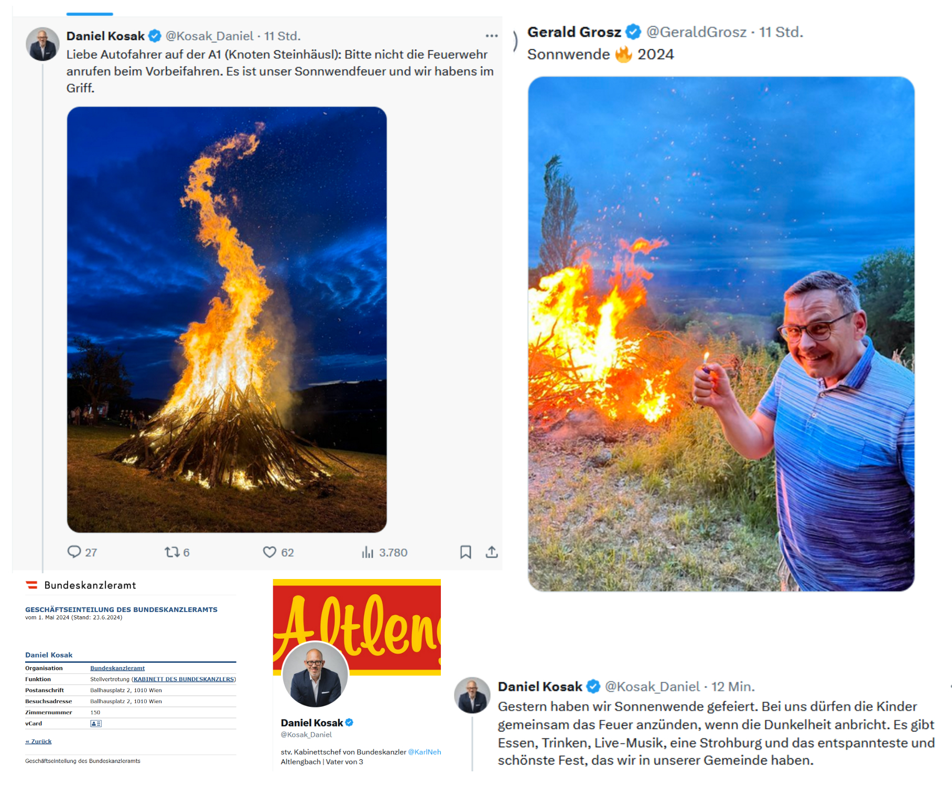Click the reply comment icon showing 27
The height and width of the screenshot is (786, 952).
[x=74, y=552]
